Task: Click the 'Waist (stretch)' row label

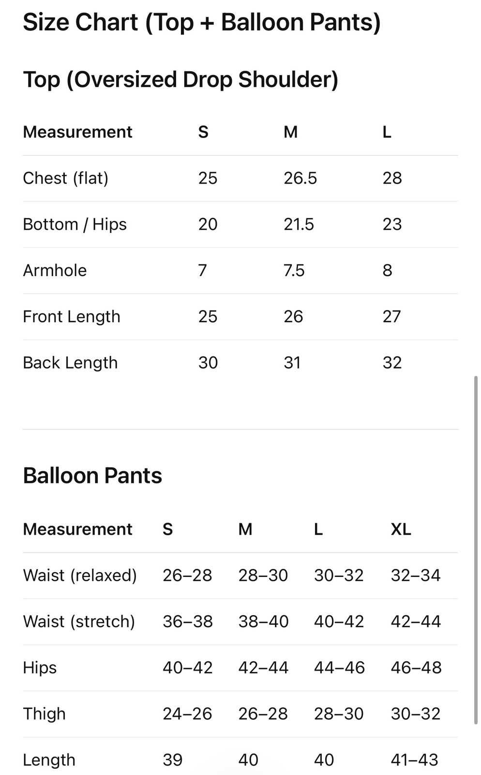Action: (x=79, y=621)
